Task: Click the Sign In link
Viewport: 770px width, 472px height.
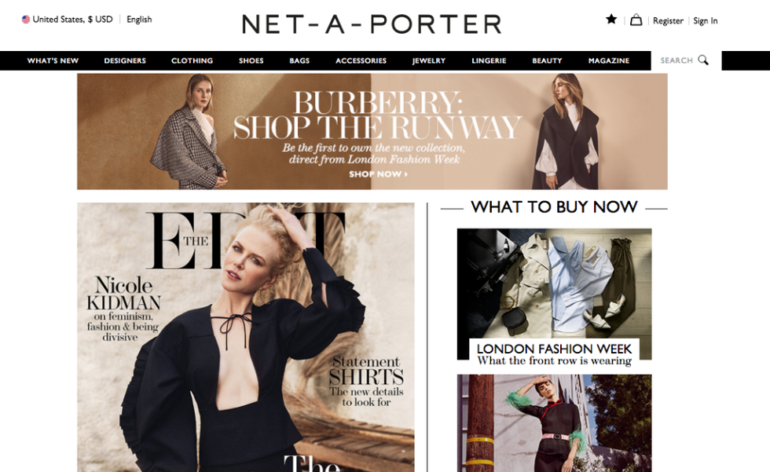Action: coord(706,20)
